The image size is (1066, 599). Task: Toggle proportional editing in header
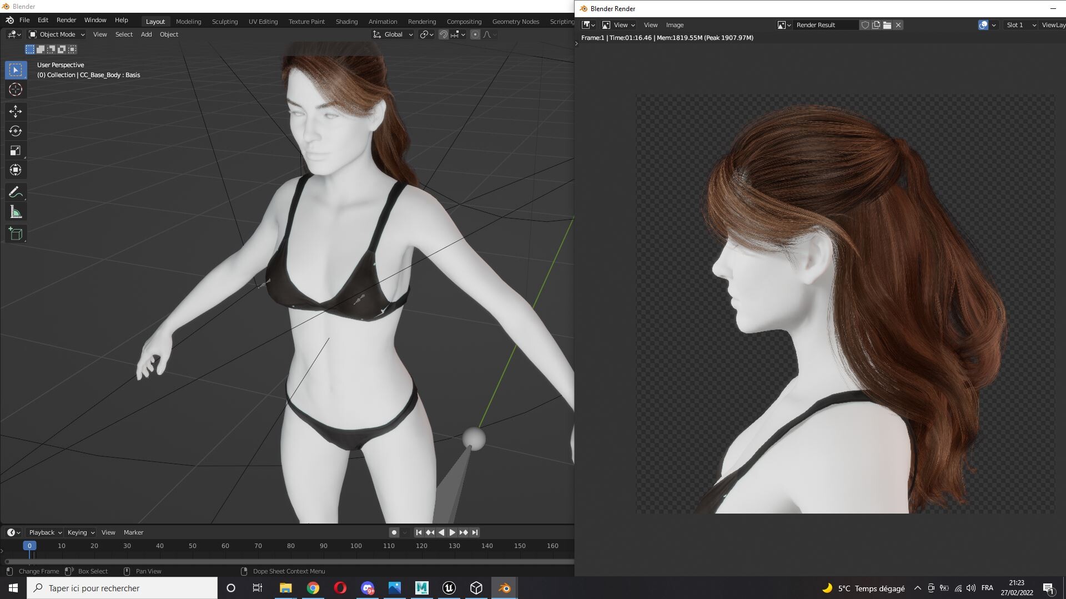click(475, 34)
